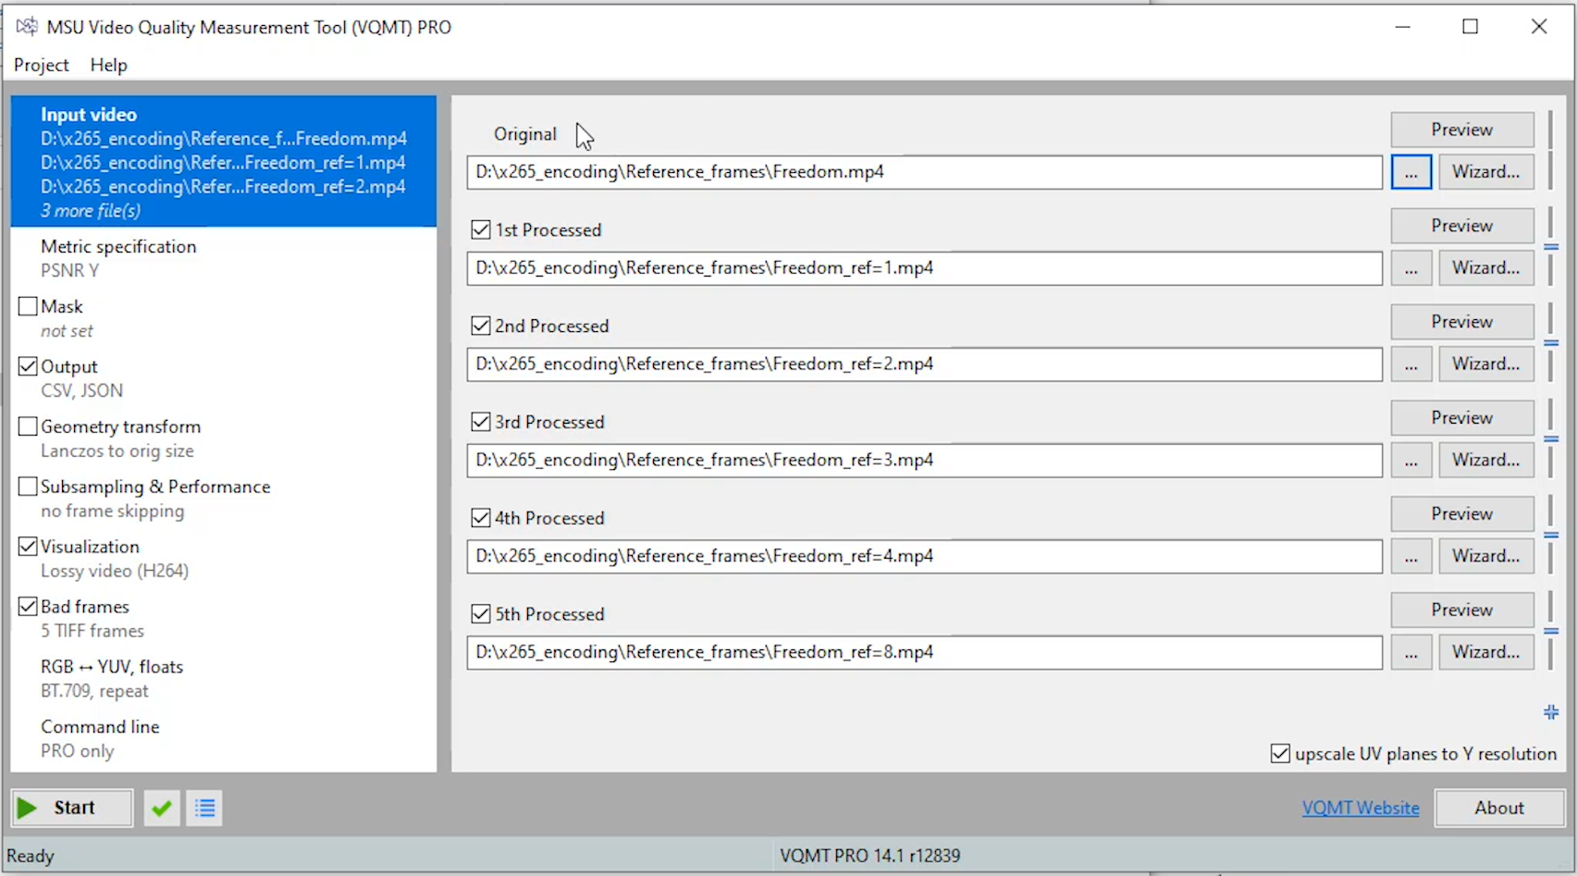Viewport: 1577px width, 876px height.
Task: Toggle the Visualization checkbox
Action: coord(28,547)
